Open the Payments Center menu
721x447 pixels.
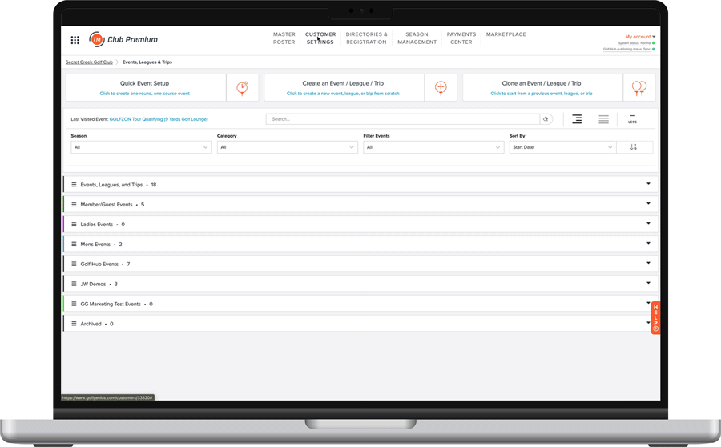tap(461, 38)
